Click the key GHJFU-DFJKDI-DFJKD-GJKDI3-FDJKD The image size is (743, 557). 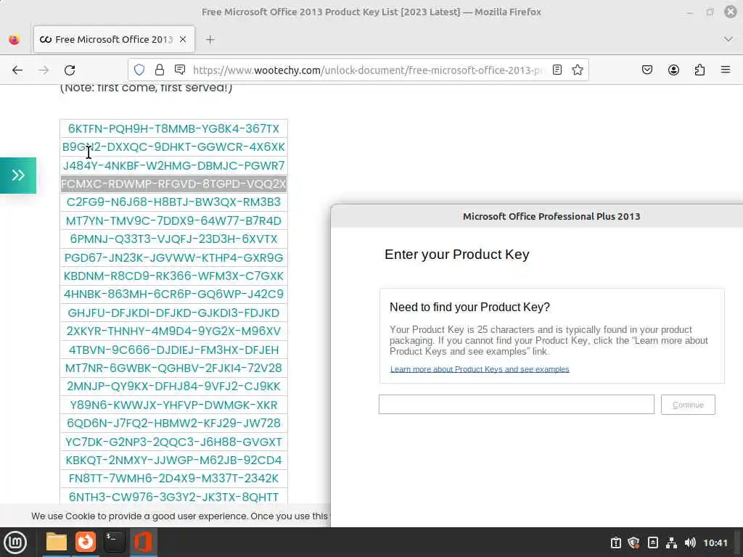[x=173, y=313]
